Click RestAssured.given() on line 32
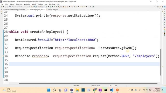 pyautogui.click(x=116, y=48)
